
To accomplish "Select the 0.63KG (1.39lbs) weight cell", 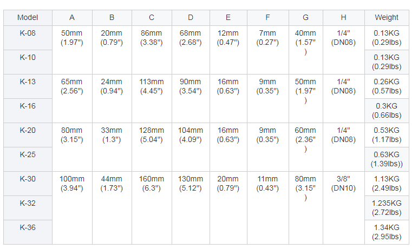I will click(386, 159).
